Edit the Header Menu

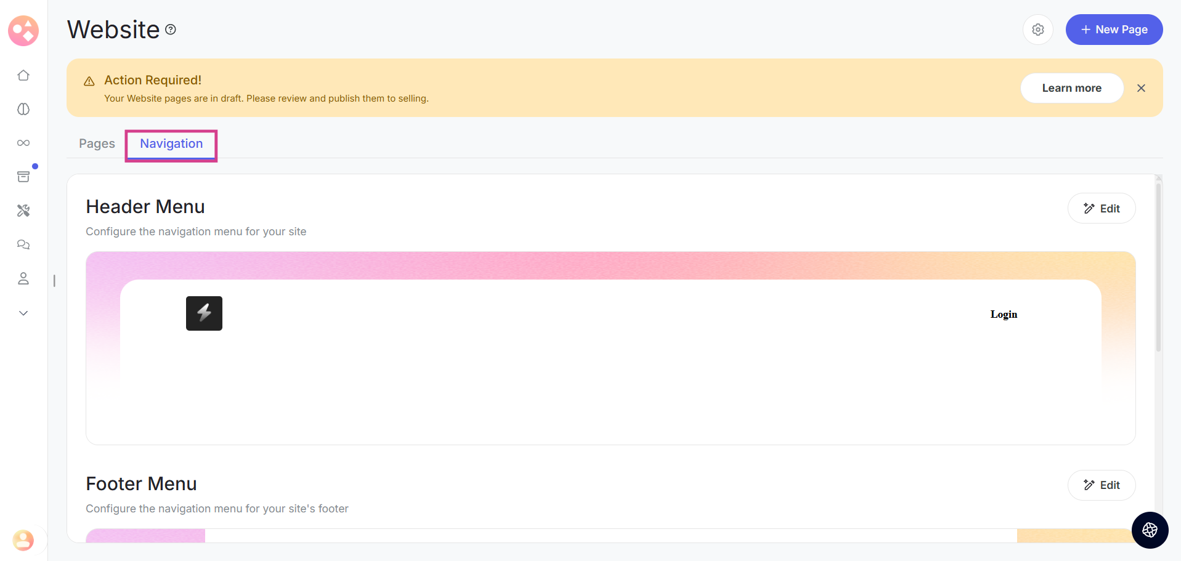[1101, 208]
